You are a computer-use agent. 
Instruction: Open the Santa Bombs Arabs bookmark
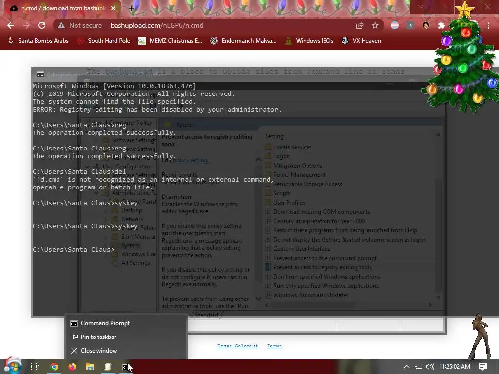tap(38, 41)
